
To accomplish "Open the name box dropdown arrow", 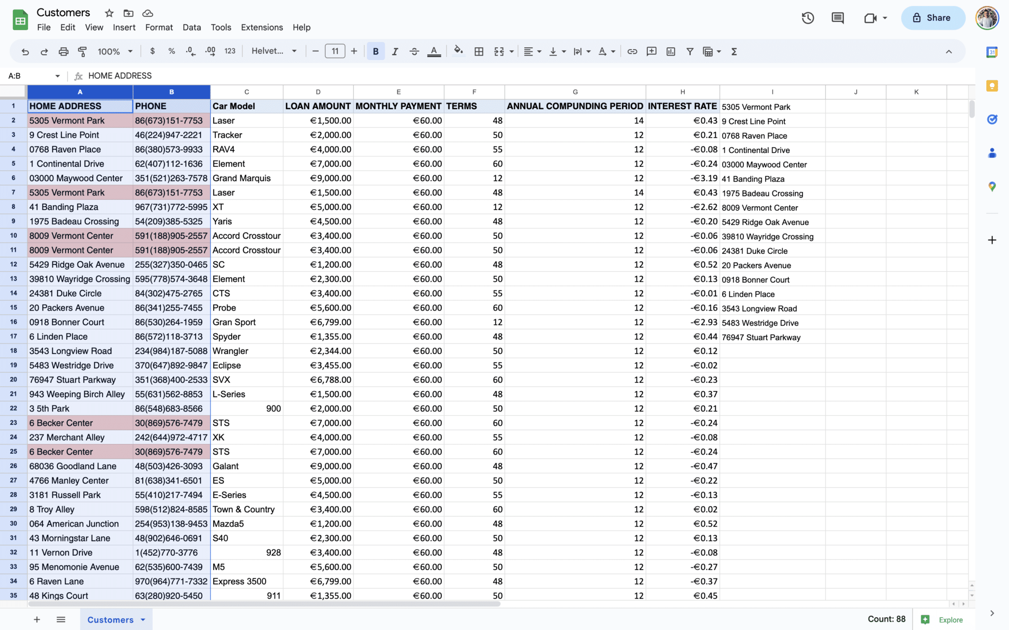I will [58, 76].
